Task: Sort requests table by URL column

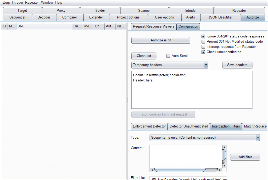Action: click(x=44, y=26)
